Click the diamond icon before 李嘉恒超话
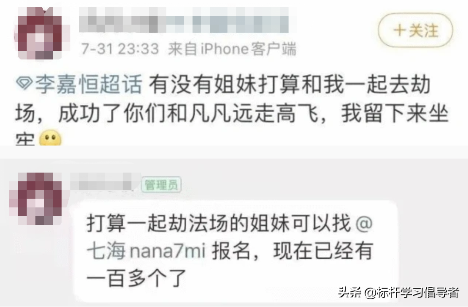The width and height of the screenshot is (468, 307). tap(24, 84)
